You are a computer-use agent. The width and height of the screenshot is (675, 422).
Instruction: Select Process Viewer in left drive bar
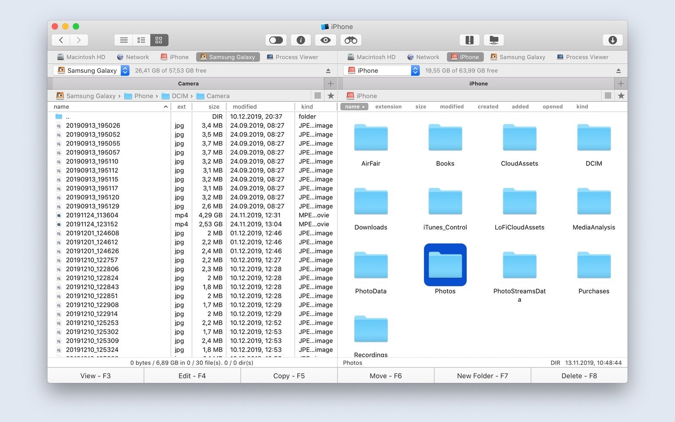point(292,57)
